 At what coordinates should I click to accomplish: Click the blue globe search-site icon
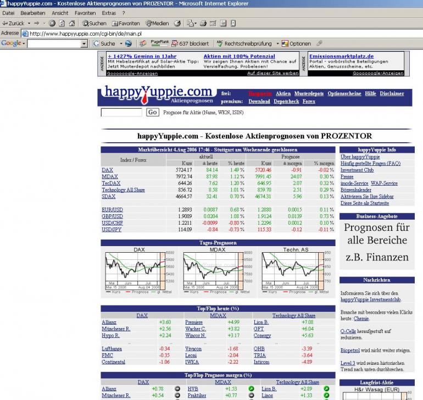(x=129, y=43)
